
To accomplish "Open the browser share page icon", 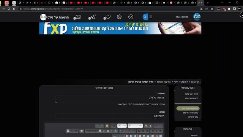I will click(x=207, y=9).
